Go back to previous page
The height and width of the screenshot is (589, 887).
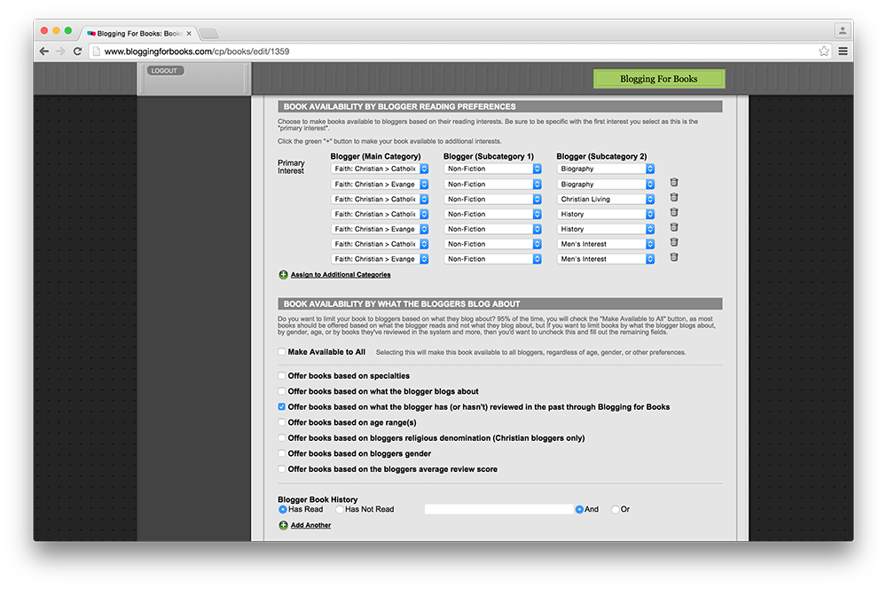click(x=44, y=51)
